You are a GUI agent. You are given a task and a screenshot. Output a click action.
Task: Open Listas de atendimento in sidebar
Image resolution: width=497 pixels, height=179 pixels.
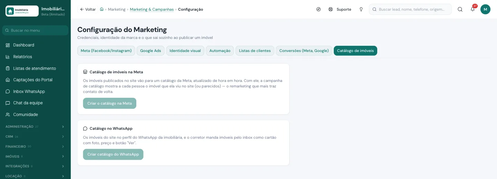click(35, 69)
